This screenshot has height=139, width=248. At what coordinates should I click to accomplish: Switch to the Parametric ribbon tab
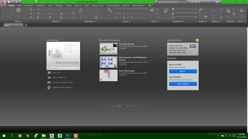[40, 5]
